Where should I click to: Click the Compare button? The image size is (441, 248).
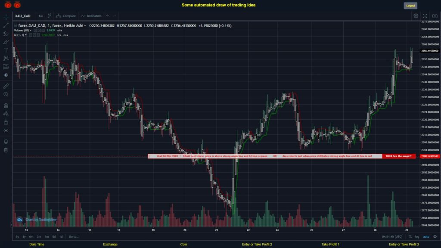(x=66, y=16)
